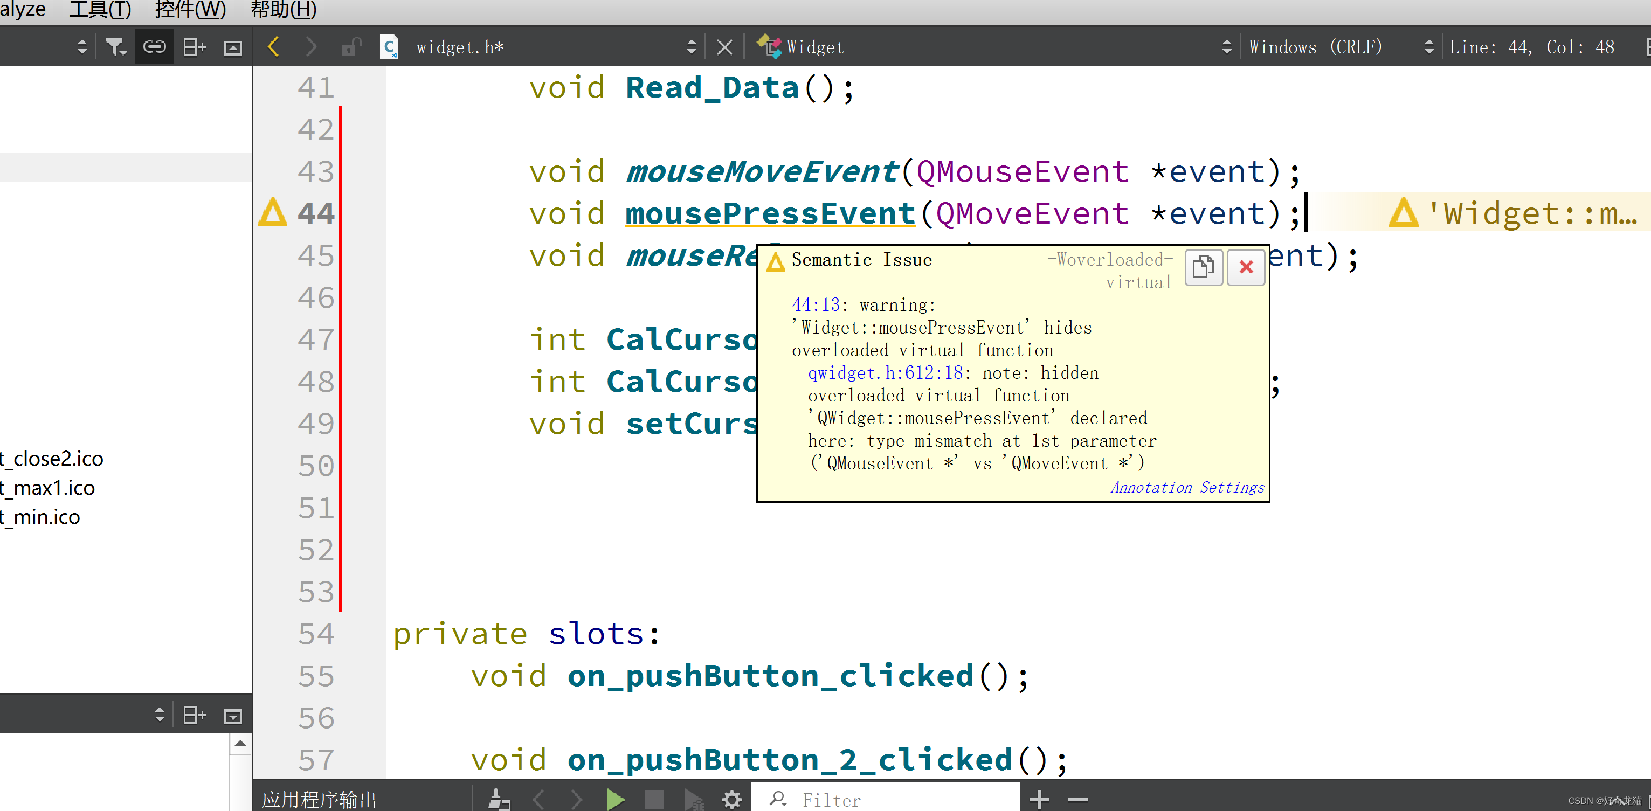Zoom out application output with minus
Image resolution: width=1651 pixels, height=811 pixels.
(1077, 799)
